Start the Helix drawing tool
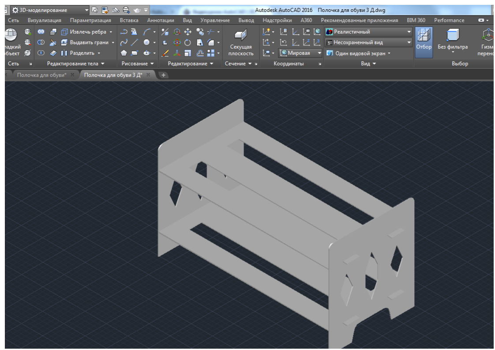Screen dimensions: 495x350 135,32
